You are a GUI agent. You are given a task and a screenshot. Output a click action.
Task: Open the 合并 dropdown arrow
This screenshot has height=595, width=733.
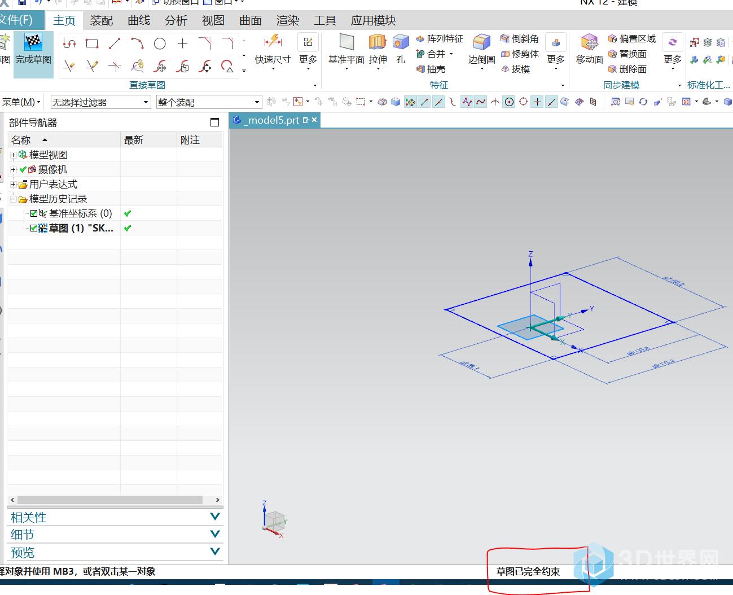point(451,54)
